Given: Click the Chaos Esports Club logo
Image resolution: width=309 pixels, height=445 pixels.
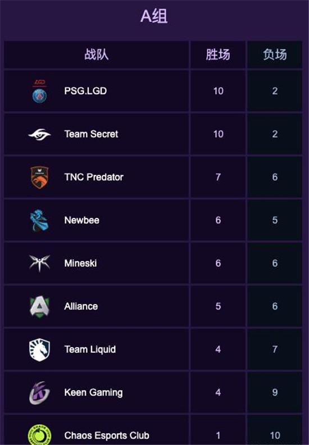Looking at the screenshot, I should pos(39,435).
